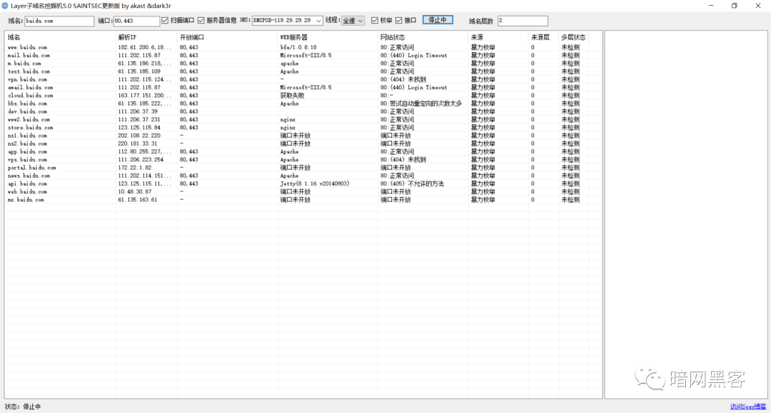Click the bfe/1.0.8.18 server cell
Screen dimensions: 771x413
click(x=298, y=48)
